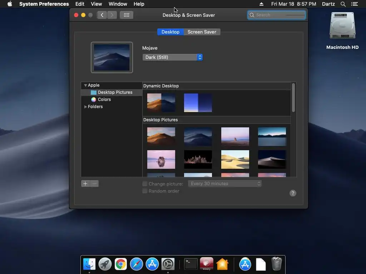Select the Solar Gradients dynamic thumbnail
The width and height of the screenshot is (366, 274).
tap(198, 103)
